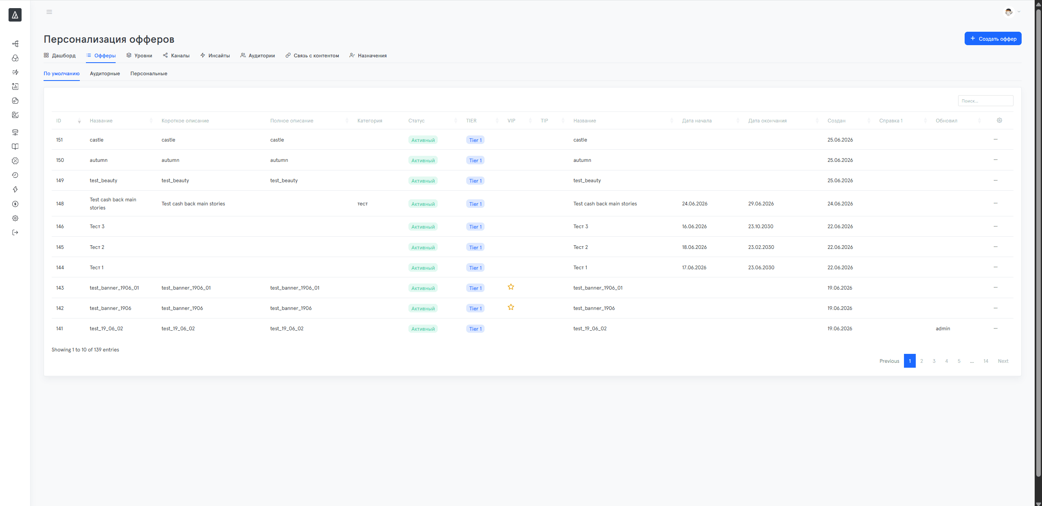Screen dimensions: 1042x506
Task: Click the Создать оффер button
Action: click(993, 39)
